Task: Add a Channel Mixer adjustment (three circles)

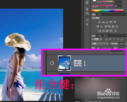Action: tap(113, 27)
